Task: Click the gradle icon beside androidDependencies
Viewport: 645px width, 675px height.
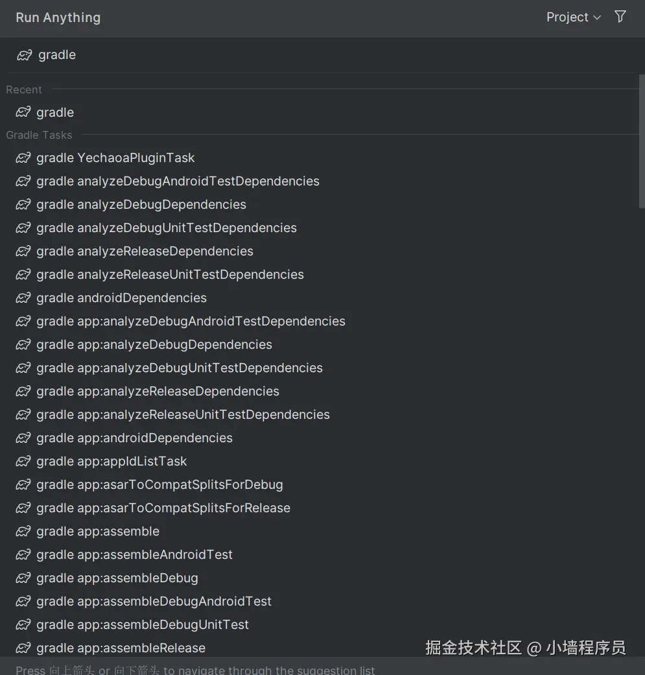Action: click(23, 298)
